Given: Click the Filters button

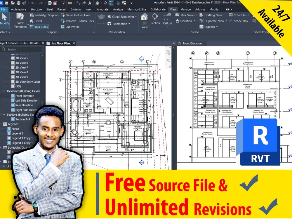Looking at the screenshot, I should coord(36,21).
